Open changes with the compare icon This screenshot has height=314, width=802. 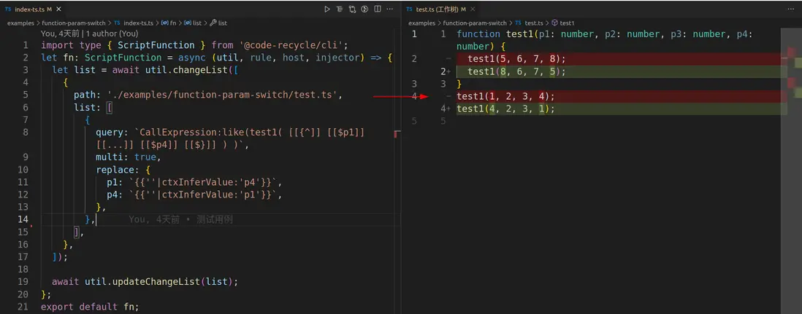coord(352,9)
